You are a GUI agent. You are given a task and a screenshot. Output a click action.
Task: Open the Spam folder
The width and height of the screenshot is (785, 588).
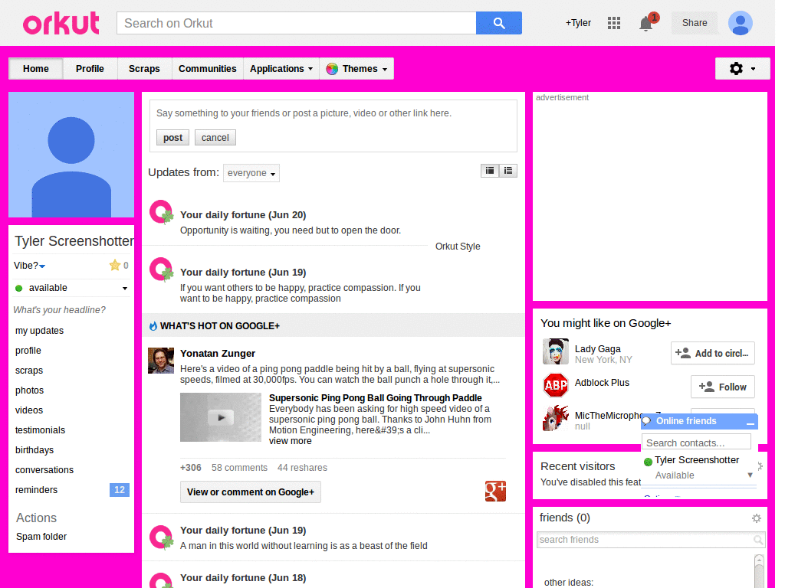[41, 537]
